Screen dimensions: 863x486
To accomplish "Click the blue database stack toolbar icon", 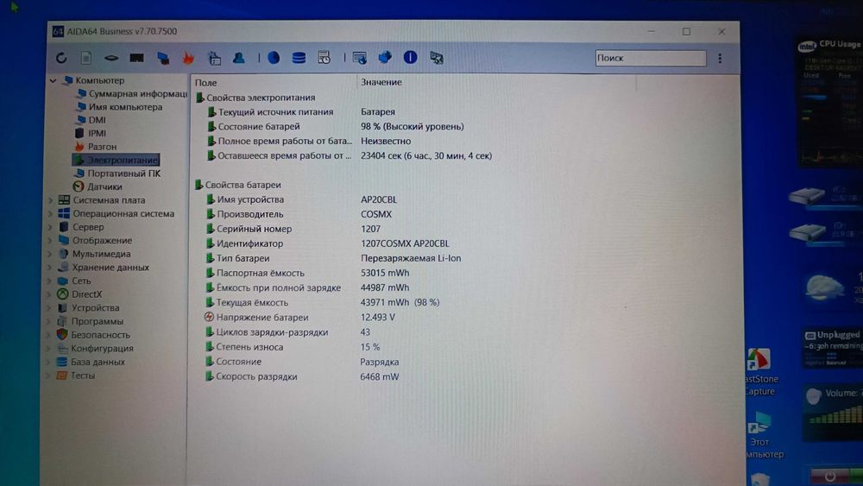I will pos(299,58).
